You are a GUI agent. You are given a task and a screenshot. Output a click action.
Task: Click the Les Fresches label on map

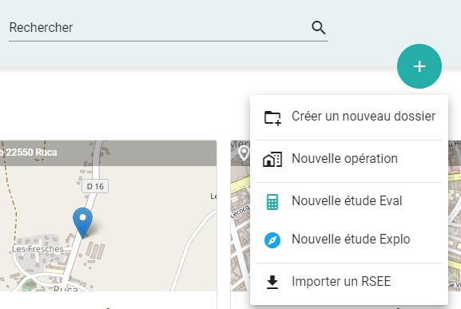38,249
